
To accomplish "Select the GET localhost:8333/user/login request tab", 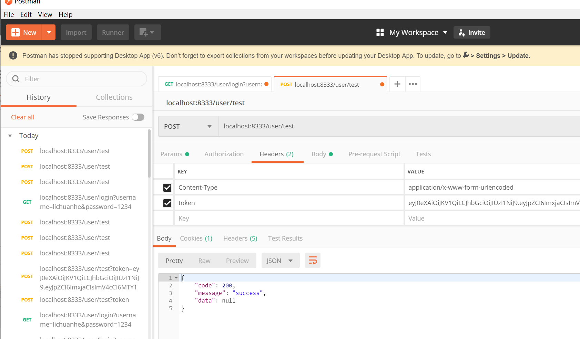I will click(x=215, y=84).
